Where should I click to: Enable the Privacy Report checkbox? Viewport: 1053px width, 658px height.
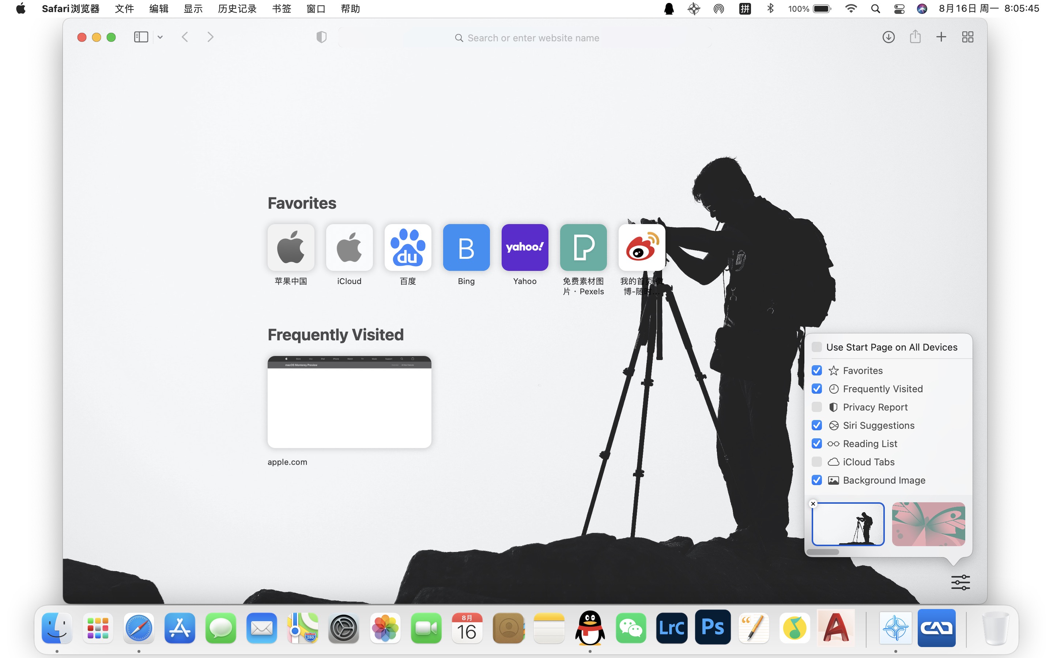point(816,407)
